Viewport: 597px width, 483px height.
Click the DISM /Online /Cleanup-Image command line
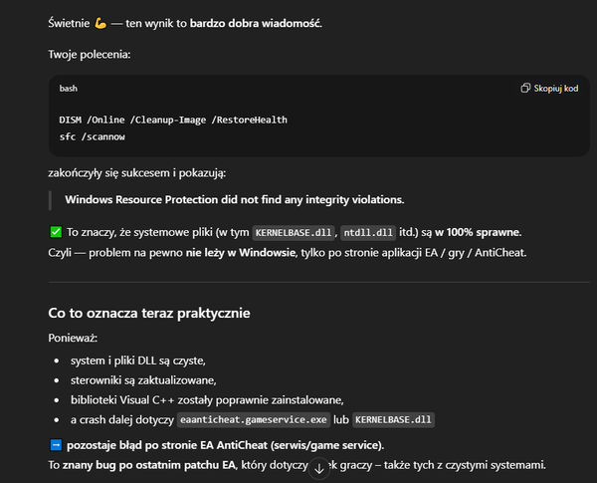(x=173, y=121)
